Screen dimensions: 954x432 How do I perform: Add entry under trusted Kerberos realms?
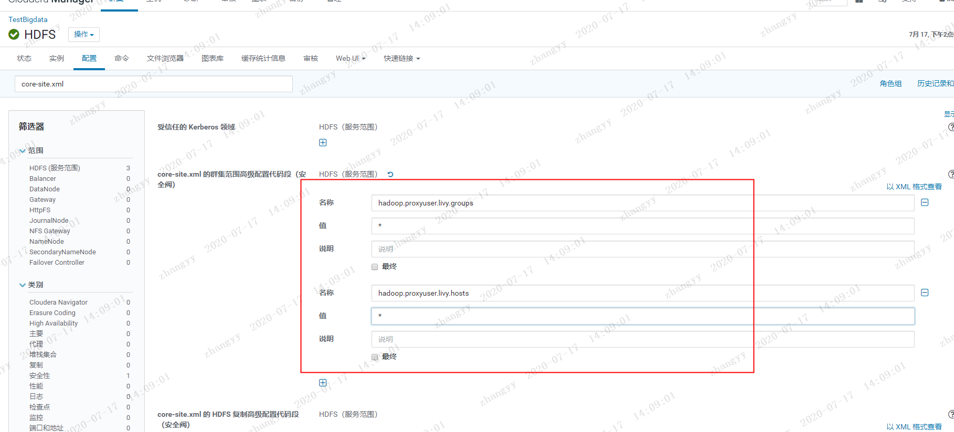pyautogui.click(x=323, y=143)
